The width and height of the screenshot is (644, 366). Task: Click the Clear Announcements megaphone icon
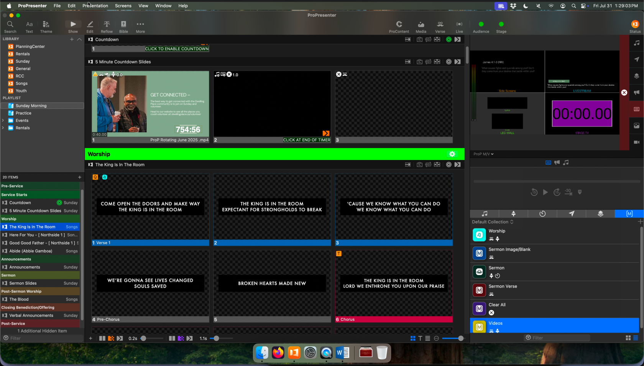point(637,92)
